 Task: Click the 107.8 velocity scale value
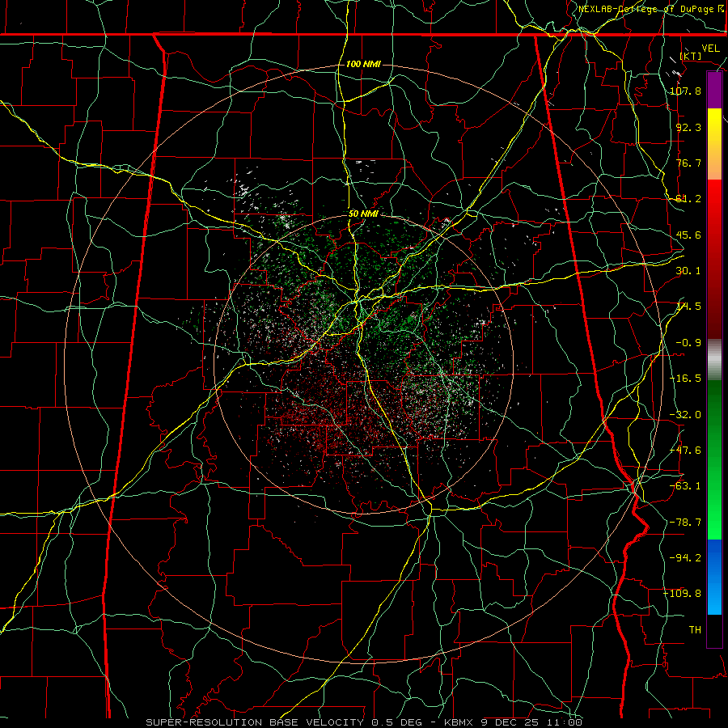coord(685,91)
